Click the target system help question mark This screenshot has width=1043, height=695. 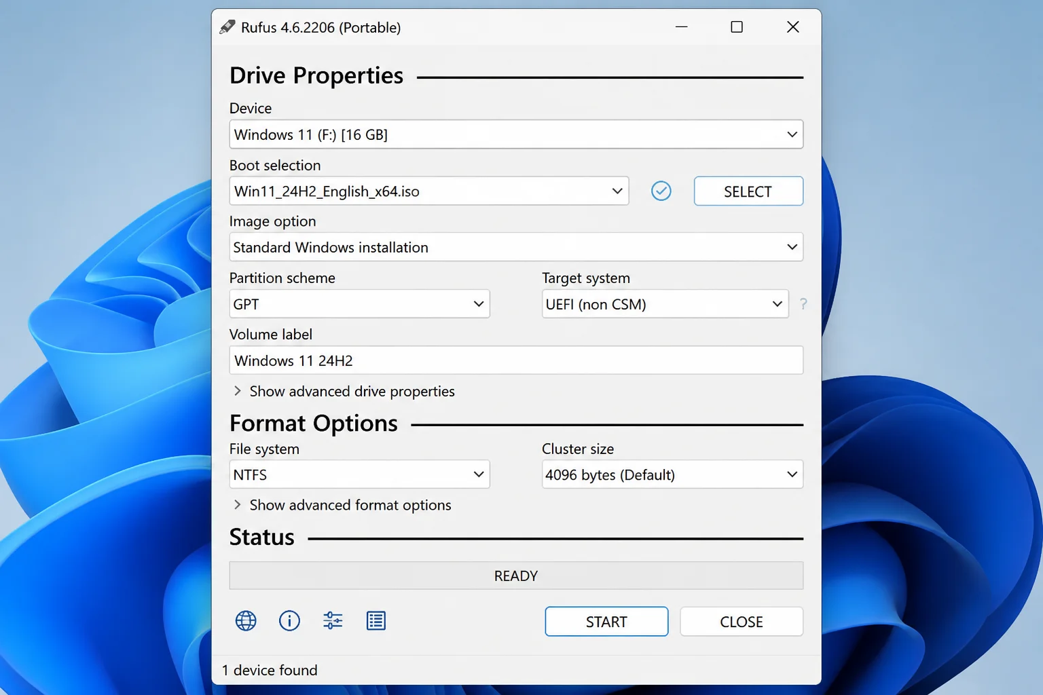click(803, 304)
